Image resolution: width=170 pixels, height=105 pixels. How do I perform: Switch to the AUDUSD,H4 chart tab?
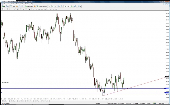[21, 101]
